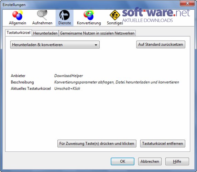Click Auf Standard zurücksetzen button

[161, 44]
